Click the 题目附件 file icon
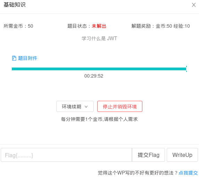This screenshot has height=177, width=199. (14, 58)
